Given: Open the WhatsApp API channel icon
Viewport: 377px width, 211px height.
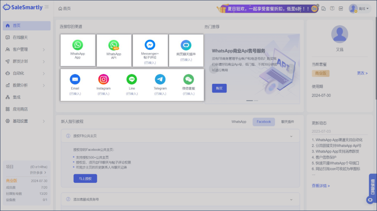Looking at the screenshot, I should click(114, 45).
